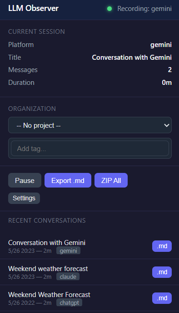Screen dimensions: 179x313
Task: Download .md for Weekend Weather Forecast chatgpt
Action: [162, 298]
